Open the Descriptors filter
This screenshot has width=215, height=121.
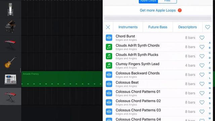(x=187, y=27)
